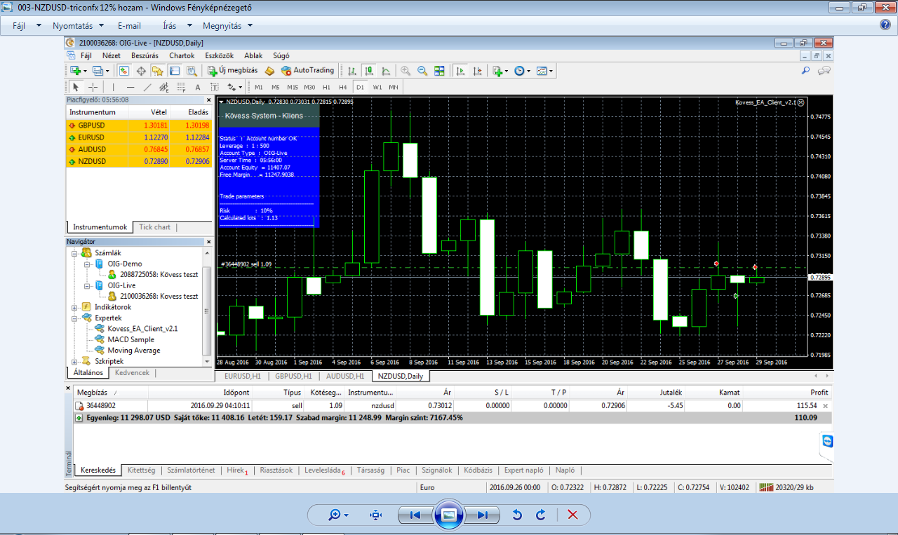Viewport: 898px width, 535px height.
Task: Click the zoom out magnifier icon
Action: click(x=422, y=70)
